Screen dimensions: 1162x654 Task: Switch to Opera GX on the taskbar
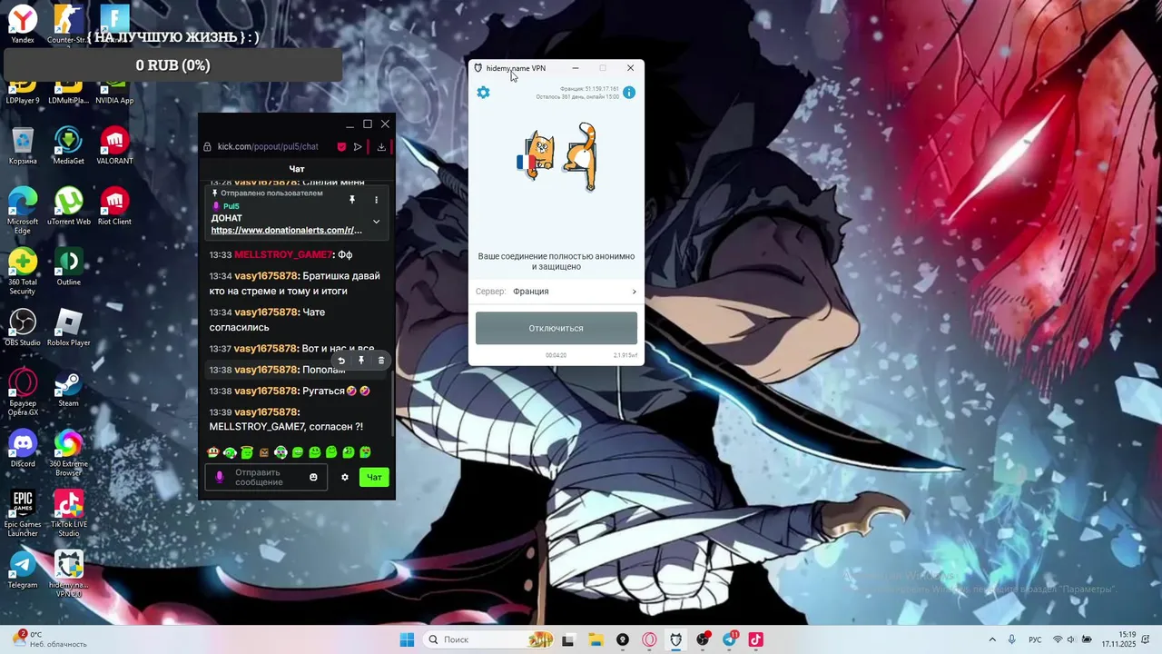(x=649, y=639)
